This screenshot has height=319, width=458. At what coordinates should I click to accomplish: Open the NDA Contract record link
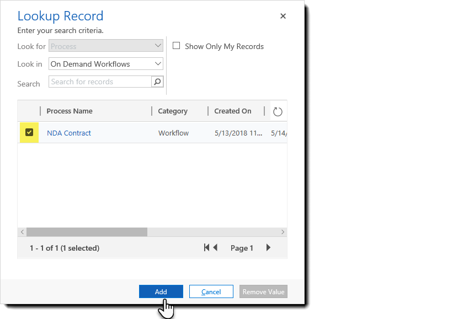click(x=68, y=132)
